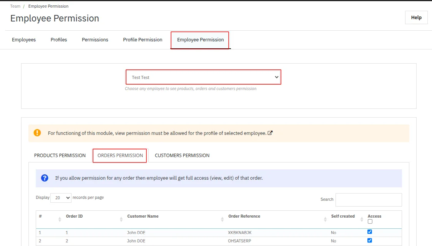Uncheck Access for order OHSATSERP
The image size is (432, 246).
(x=370, y=241)
